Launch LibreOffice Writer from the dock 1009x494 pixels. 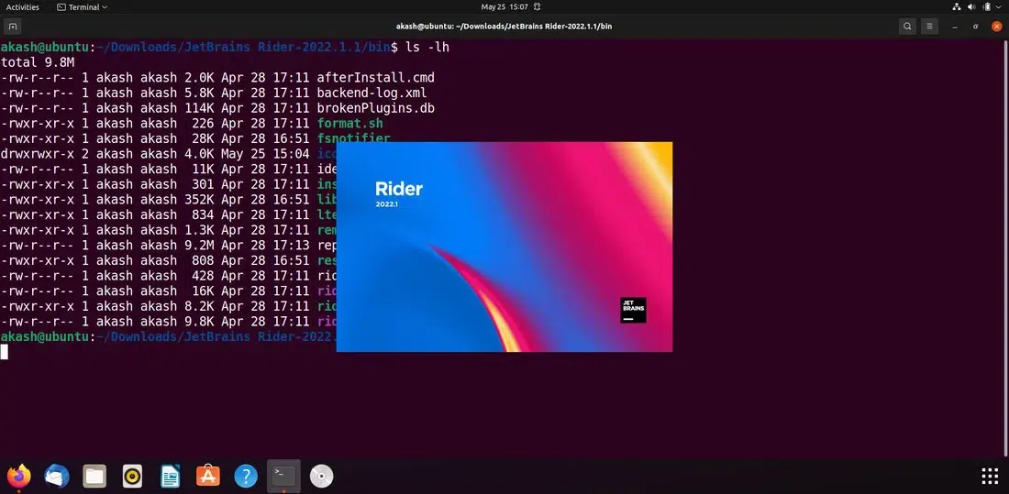[171, 476]
